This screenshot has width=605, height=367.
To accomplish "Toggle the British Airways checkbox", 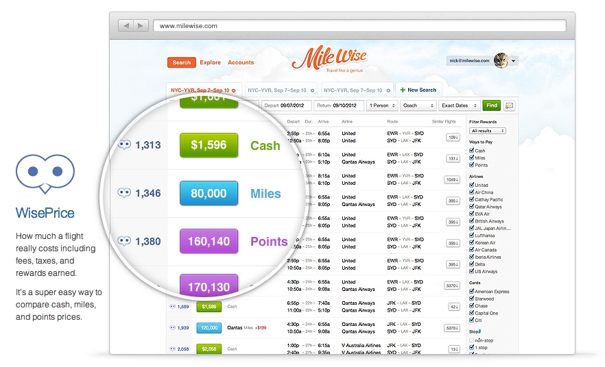I will [471, 220].
